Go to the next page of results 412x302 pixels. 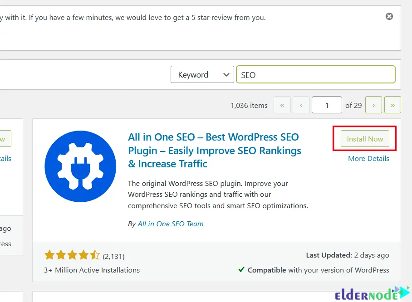pyautogui.click(x=373, y=105)
